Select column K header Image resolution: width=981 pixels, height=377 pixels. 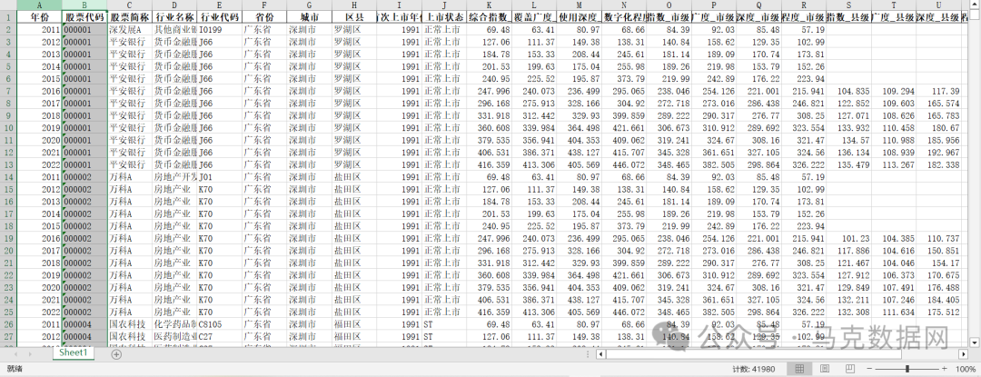pyautogui.click(x=490, y=5)
